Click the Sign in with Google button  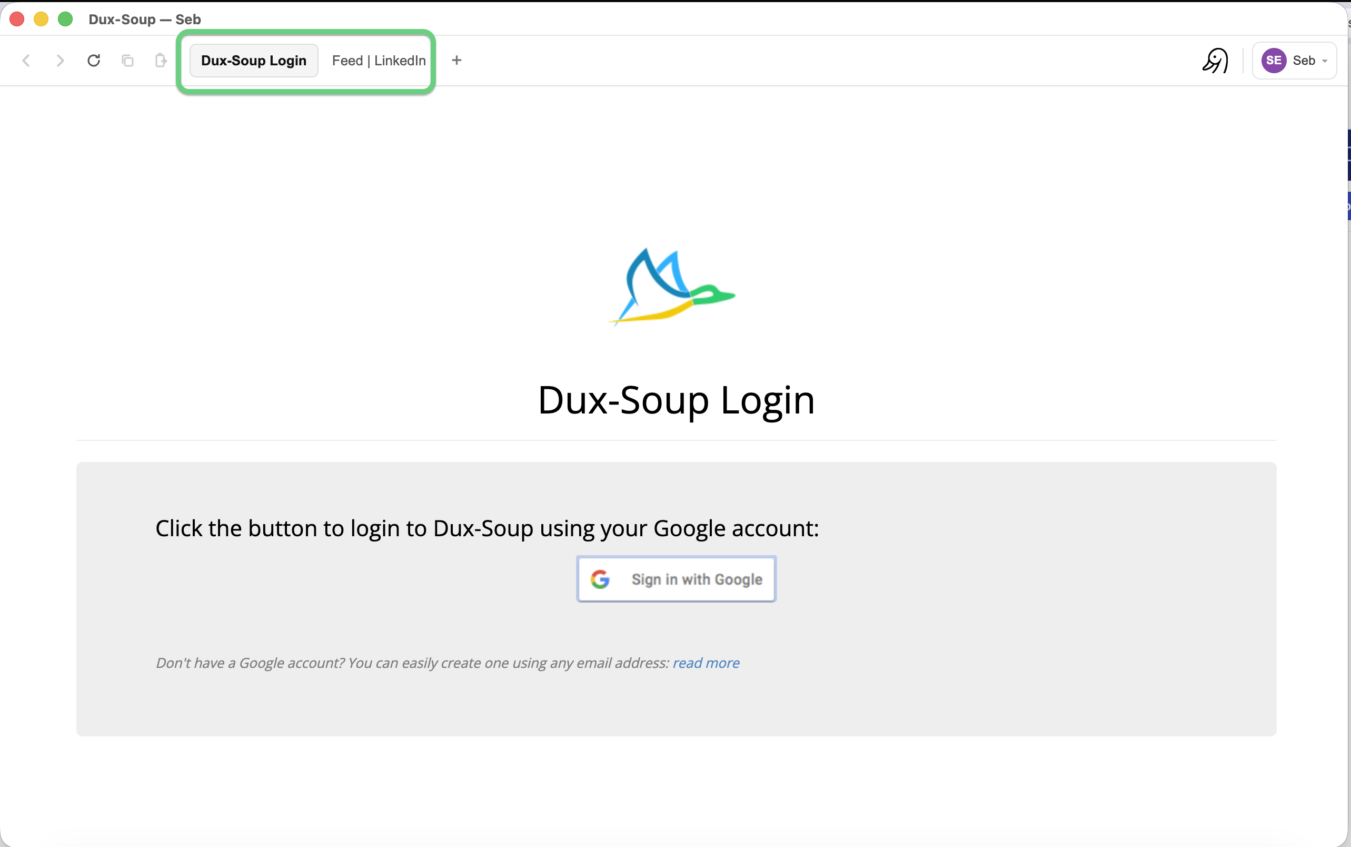pyautogui.click(x=677, y=579)
